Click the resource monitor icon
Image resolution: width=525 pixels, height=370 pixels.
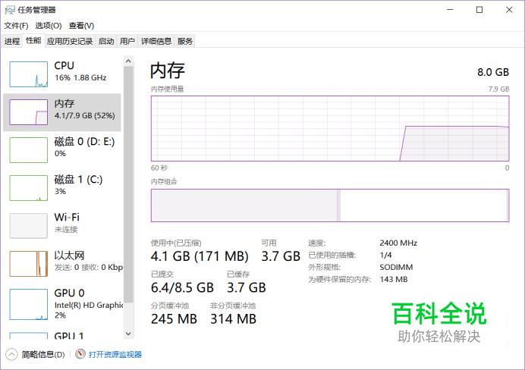(x=80, y=354)
